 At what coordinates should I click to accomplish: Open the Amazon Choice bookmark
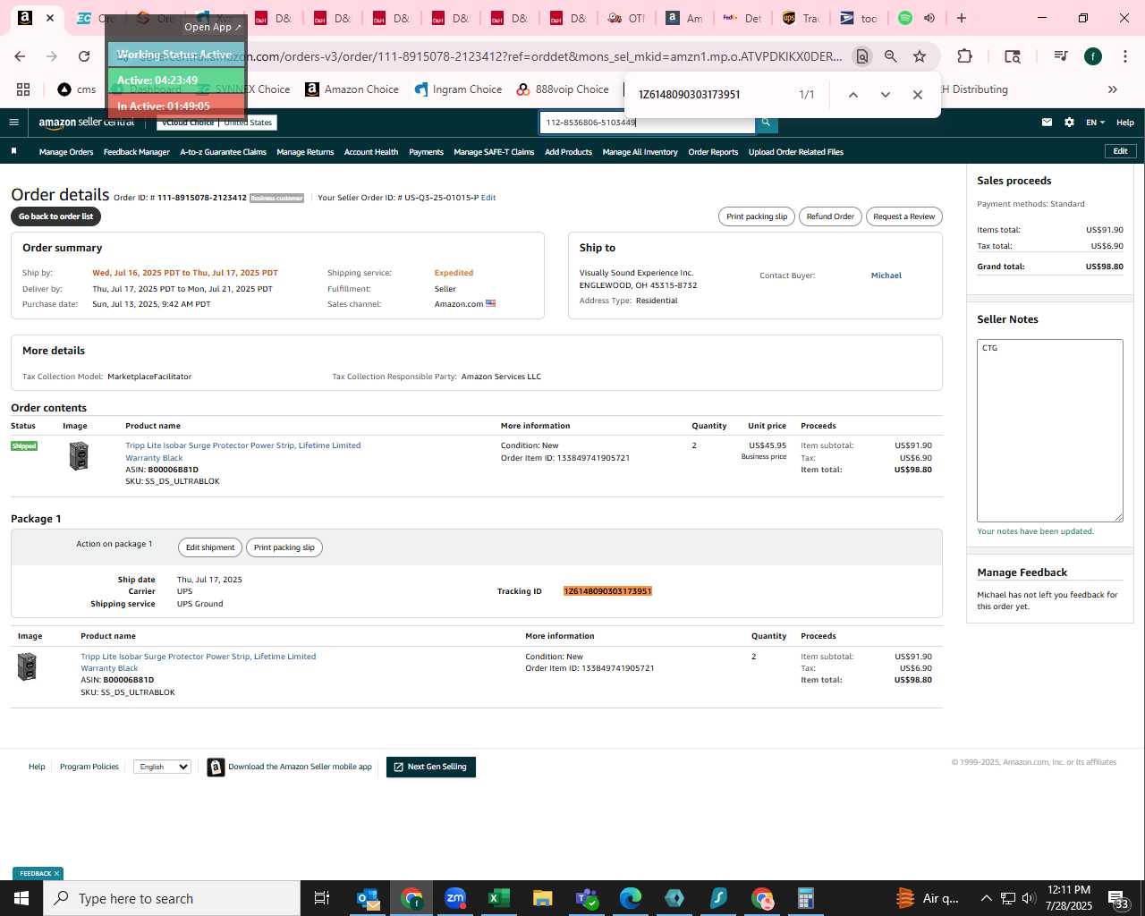point(352,89)
